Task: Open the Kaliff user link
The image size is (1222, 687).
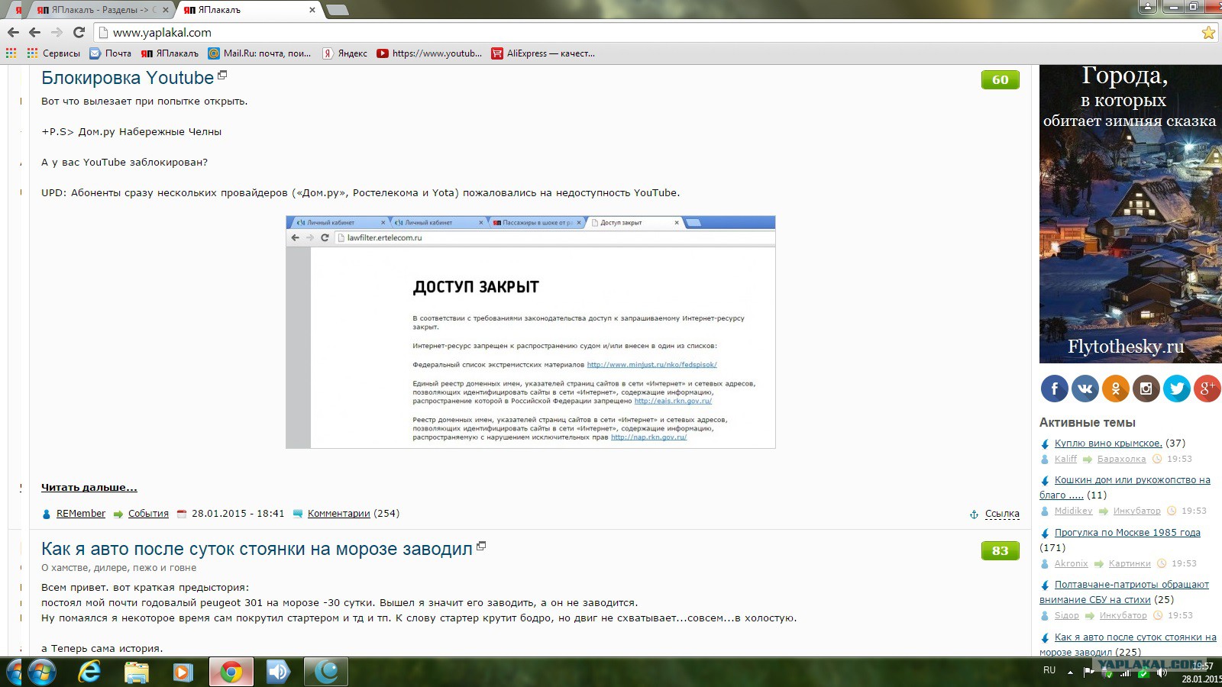Action: click(1065, 459)
